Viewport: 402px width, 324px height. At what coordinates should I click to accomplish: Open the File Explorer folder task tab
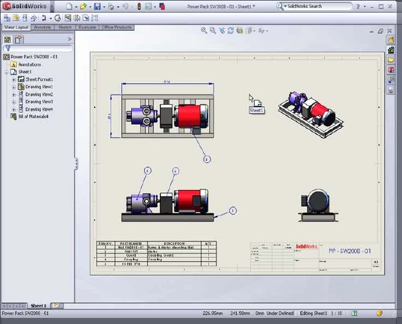click(x=391, y=60)
